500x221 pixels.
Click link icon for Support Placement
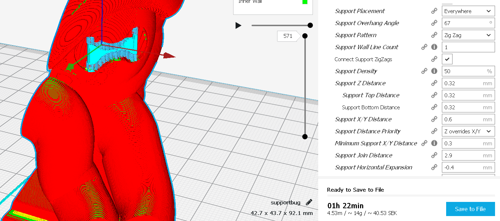tap(434, 11)
